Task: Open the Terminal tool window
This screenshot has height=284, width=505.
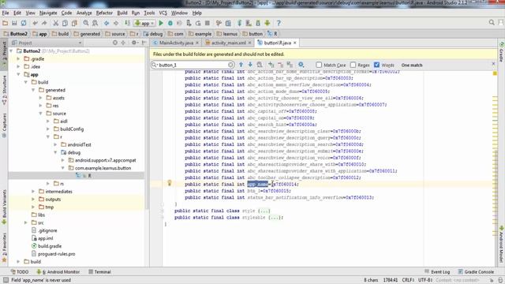Action: [99, 271]
